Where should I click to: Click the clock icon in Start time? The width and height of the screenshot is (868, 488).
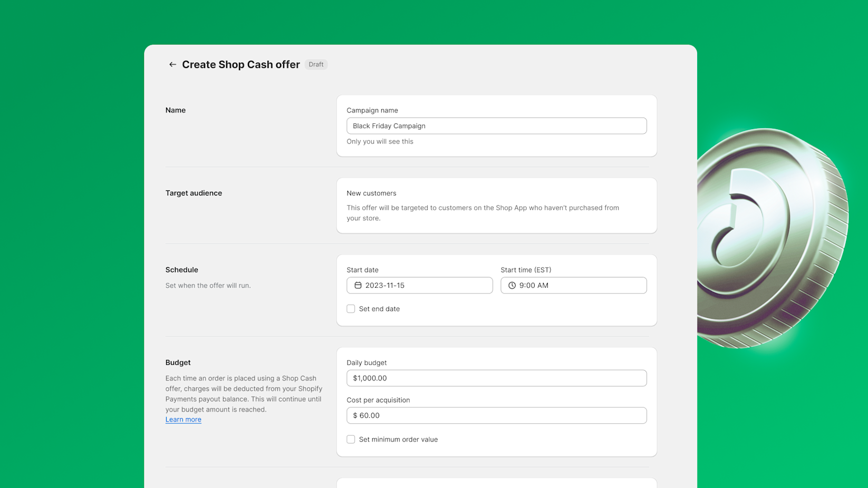tap(512, 285)
